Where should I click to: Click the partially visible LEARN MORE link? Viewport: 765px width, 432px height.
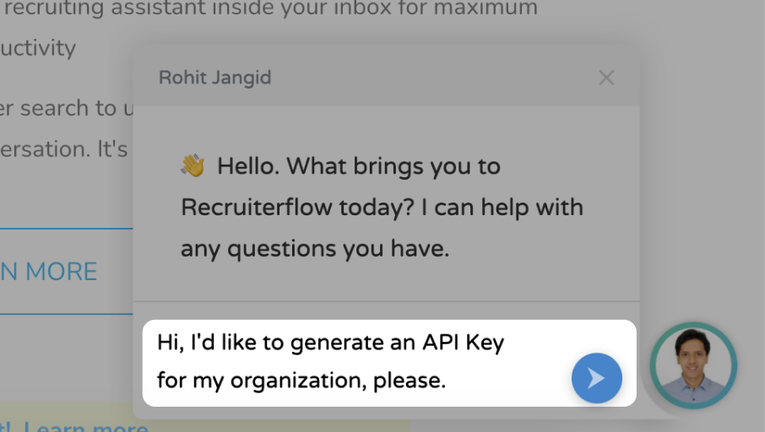49,272
